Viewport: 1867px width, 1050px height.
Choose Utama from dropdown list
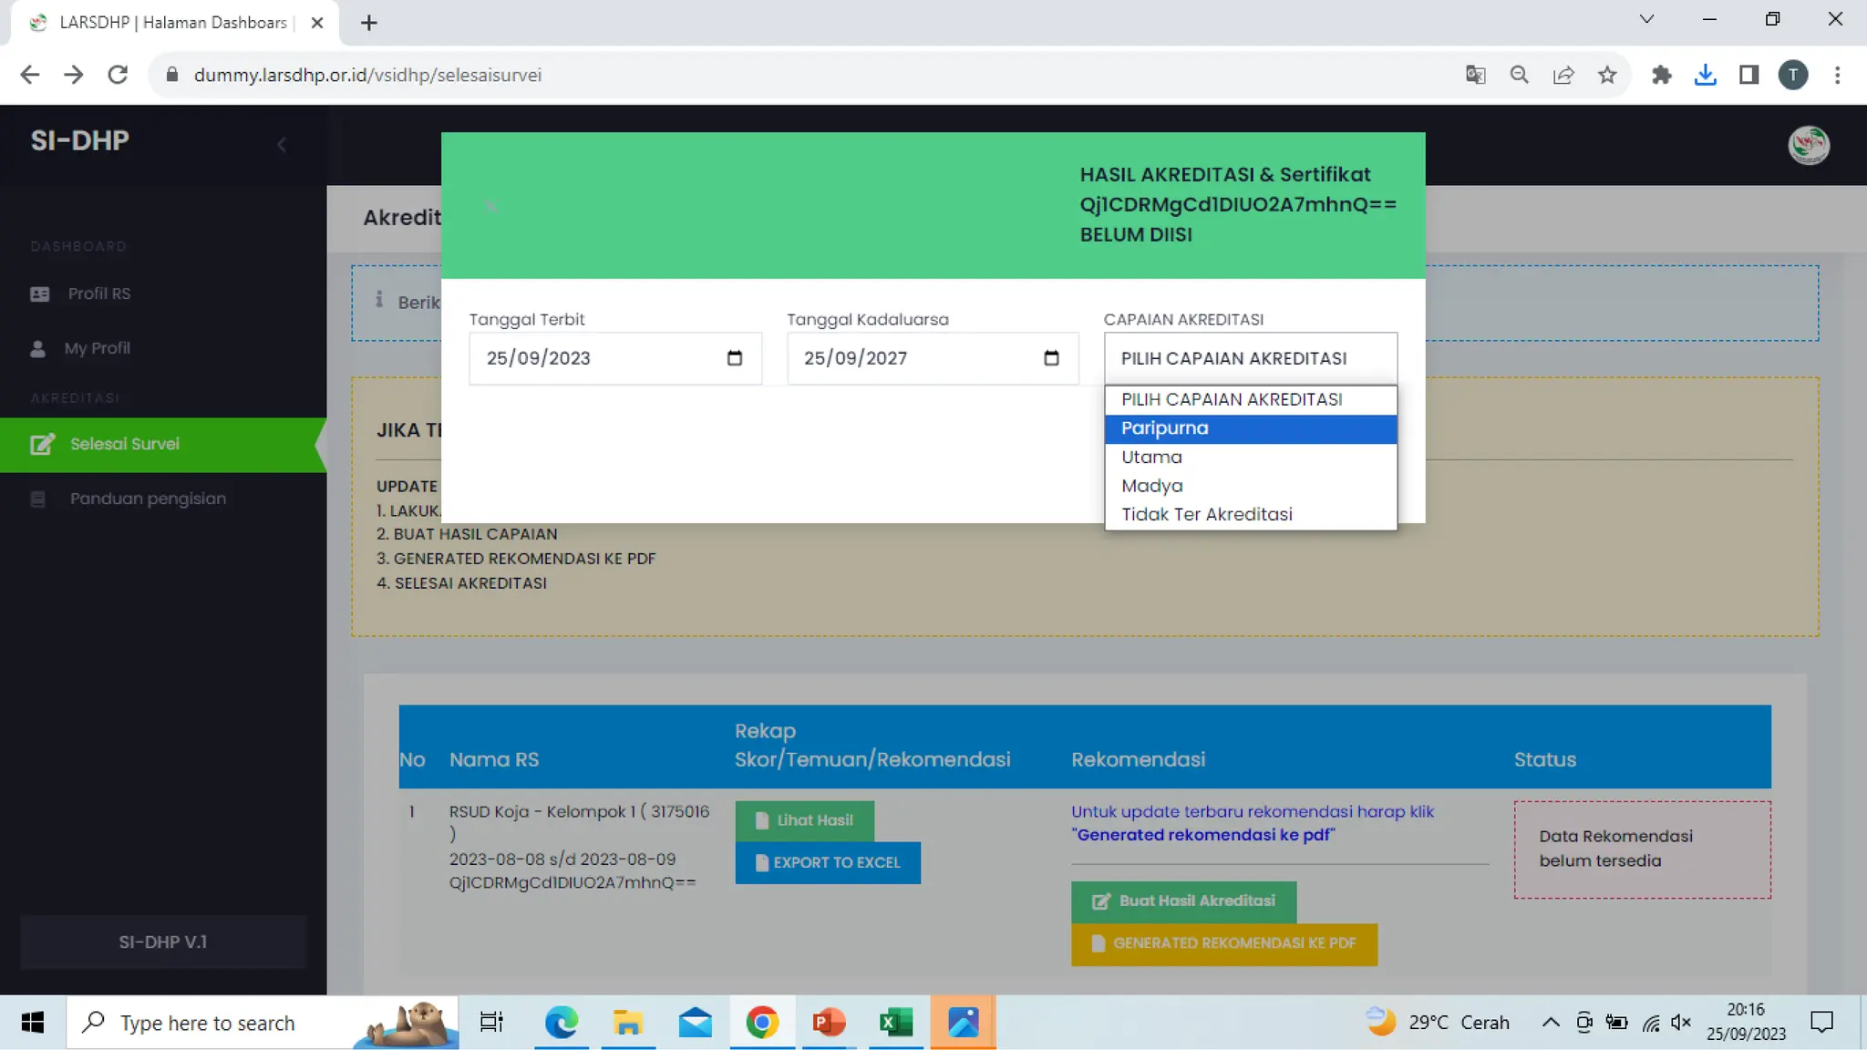pyautogui.click(x=1249, y=458)
